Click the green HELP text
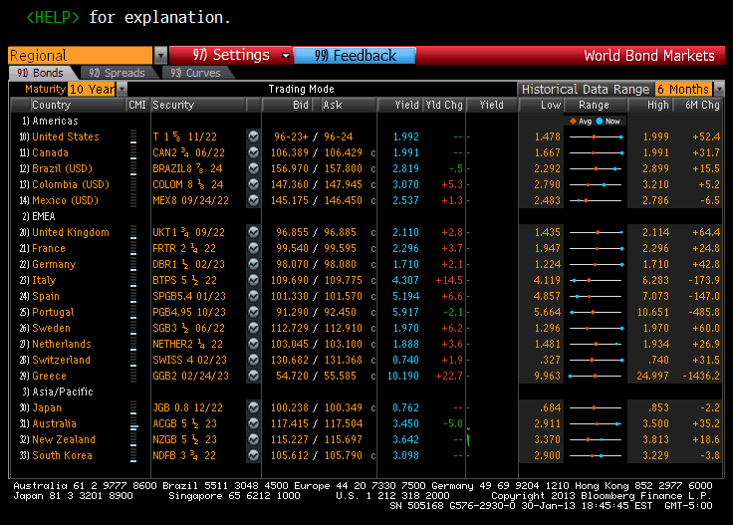 pos(53,17)
